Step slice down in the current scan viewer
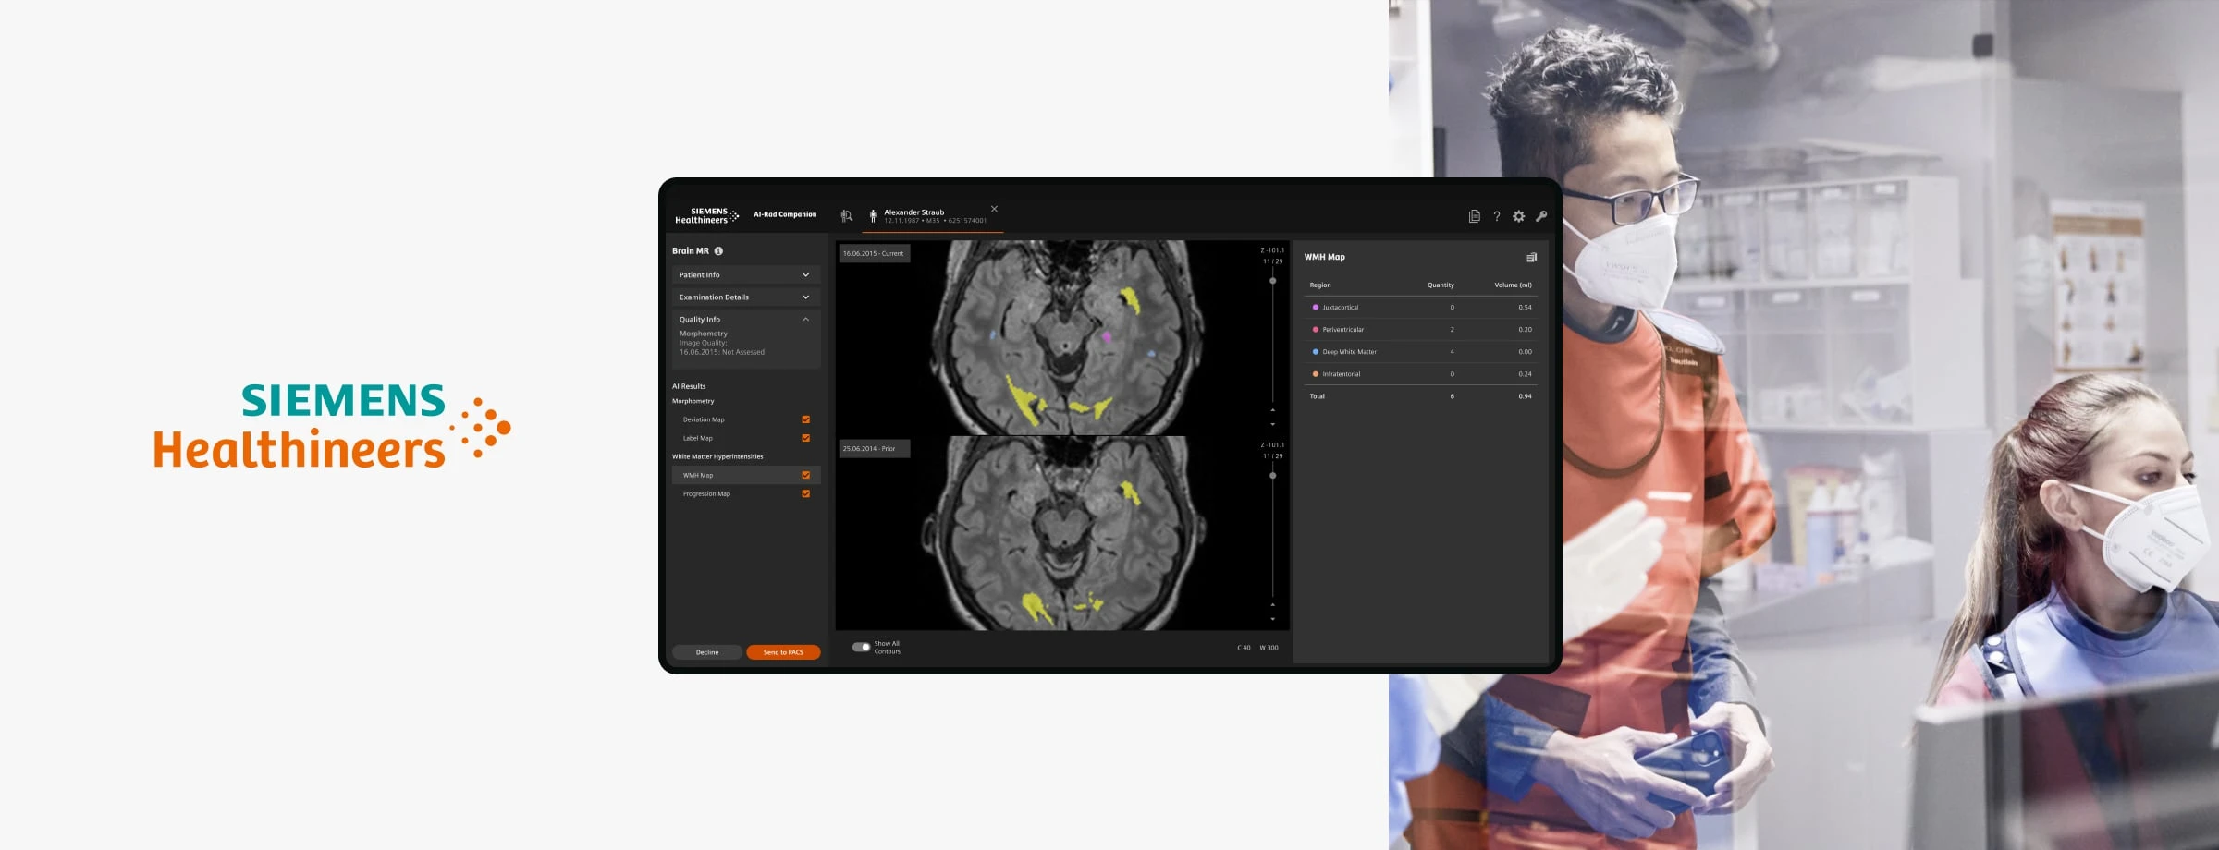Viewport: 2219px width, 850px height. point(1272,424)
